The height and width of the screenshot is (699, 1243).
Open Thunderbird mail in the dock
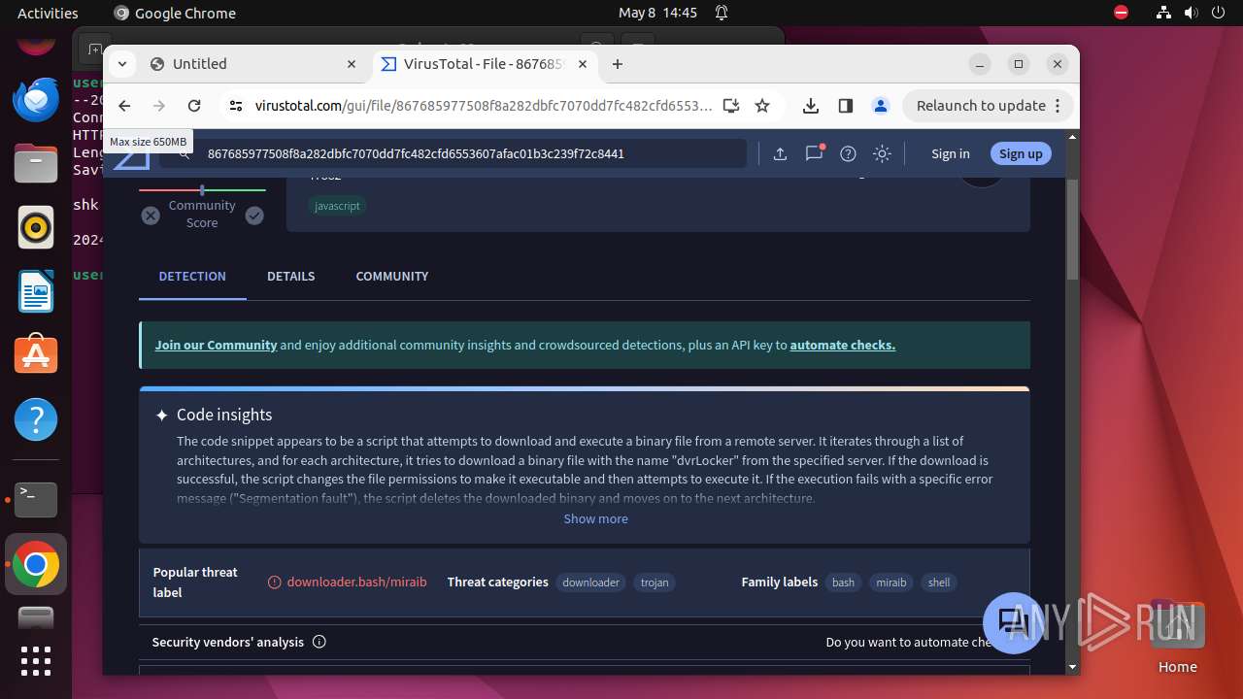(x=36, y=99)
